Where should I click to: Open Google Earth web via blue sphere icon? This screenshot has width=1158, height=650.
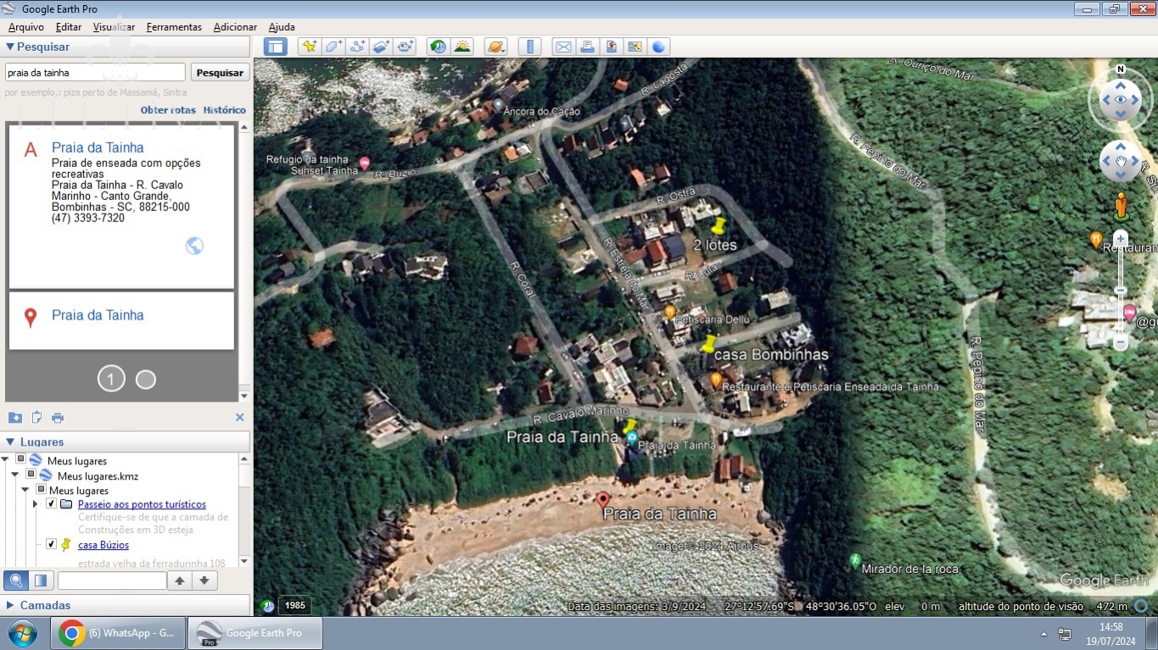[x=658, y=47]
